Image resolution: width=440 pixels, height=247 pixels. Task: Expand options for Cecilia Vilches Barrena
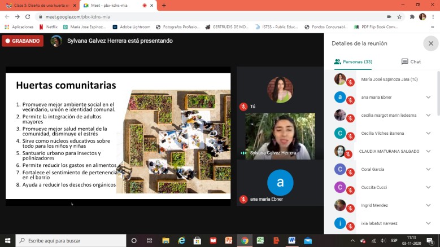click(428, 133)
